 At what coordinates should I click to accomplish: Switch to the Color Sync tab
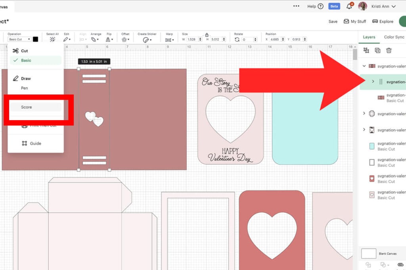pos(394,37)
